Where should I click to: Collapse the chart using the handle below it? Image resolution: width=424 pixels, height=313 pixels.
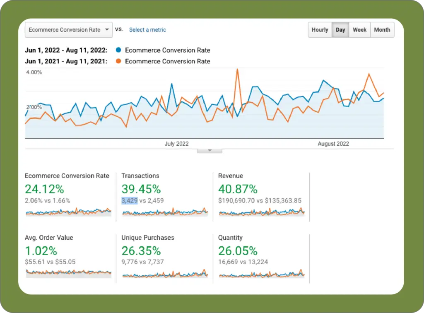click(x=210, y=151)
